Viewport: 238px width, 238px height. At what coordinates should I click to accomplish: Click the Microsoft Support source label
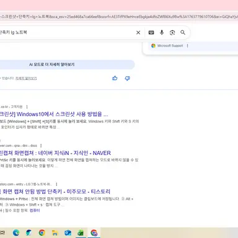click(170, 46)
